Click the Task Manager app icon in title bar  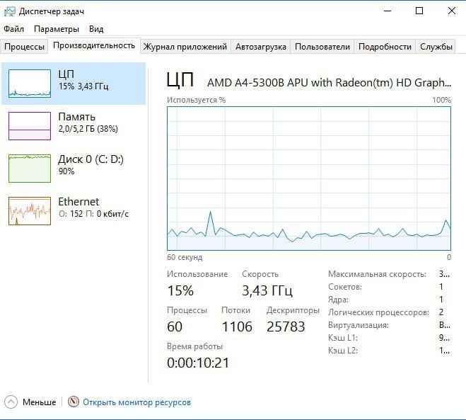click(x=9, y=11)
